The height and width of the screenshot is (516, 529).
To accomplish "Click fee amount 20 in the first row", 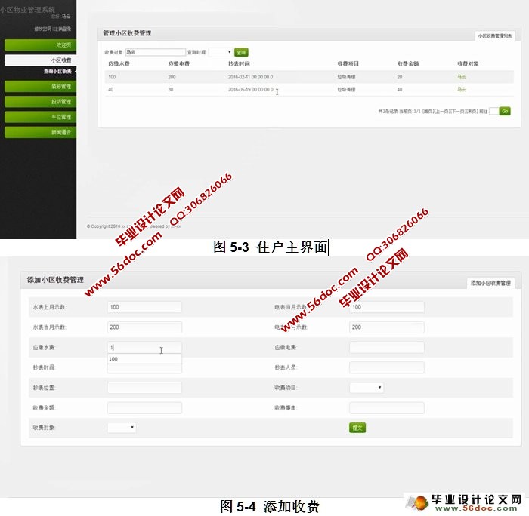I will pos(400,77).
